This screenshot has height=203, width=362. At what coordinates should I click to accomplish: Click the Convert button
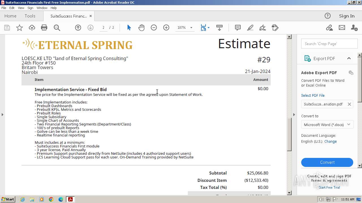[327, 162]
